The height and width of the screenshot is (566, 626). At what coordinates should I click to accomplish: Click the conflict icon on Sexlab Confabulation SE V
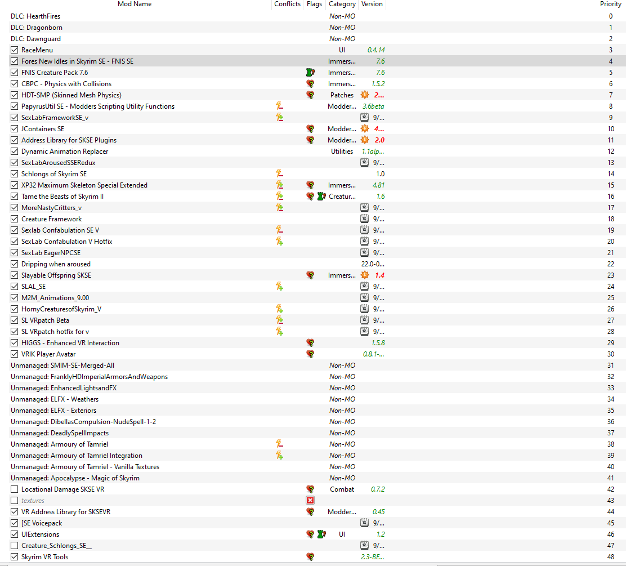[279, 230]
